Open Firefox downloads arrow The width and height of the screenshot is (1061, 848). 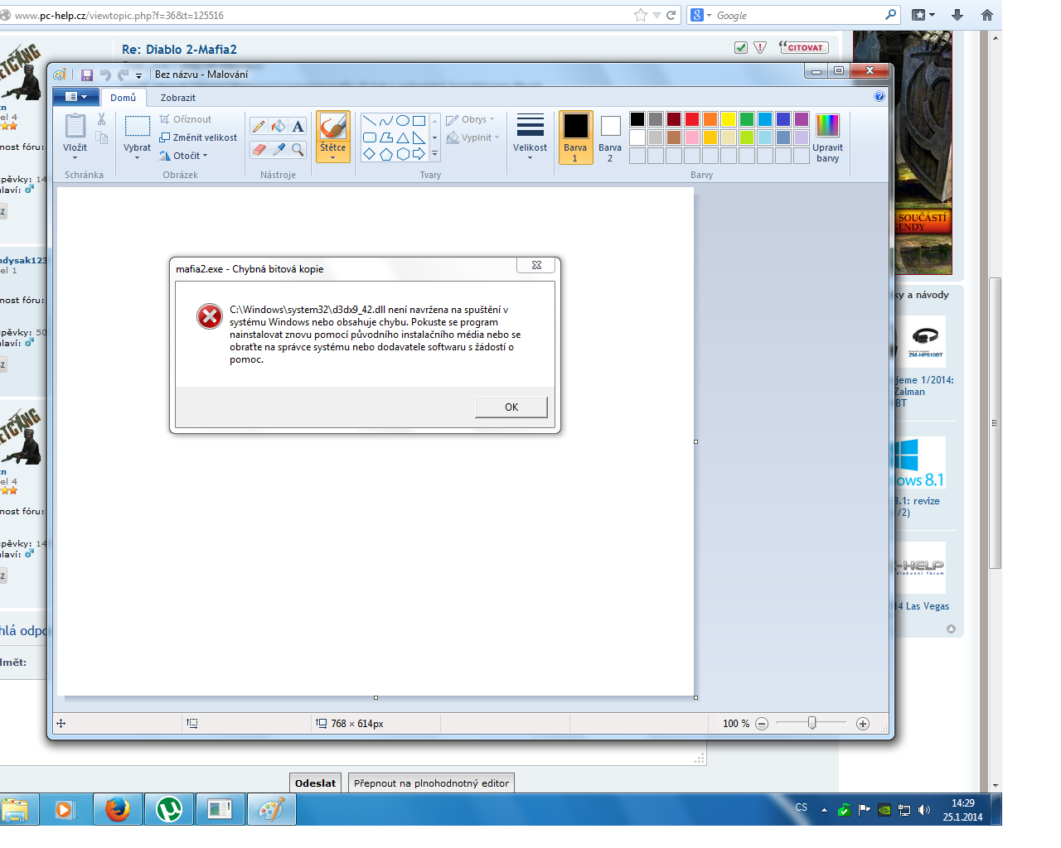[x=957, y=15]
